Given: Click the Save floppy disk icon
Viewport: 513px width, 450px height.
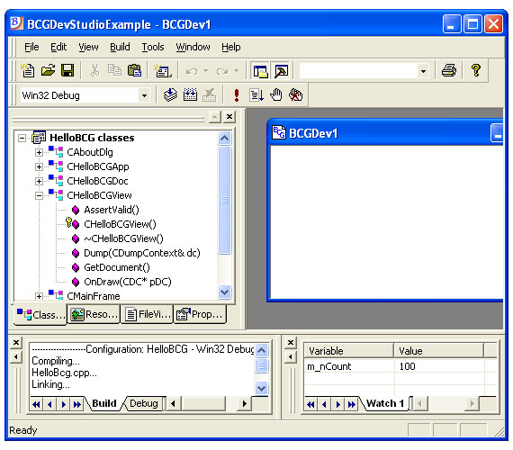Looking at the screenshot, I should (x=67, y=70).
